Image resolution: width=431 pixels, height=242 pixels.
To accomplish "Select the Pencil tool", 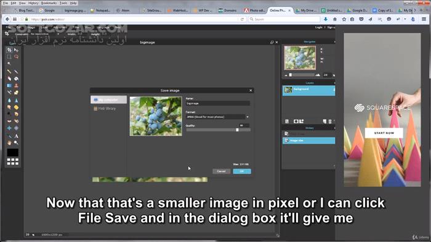I will pyautogui.click(x=9, y=71).
